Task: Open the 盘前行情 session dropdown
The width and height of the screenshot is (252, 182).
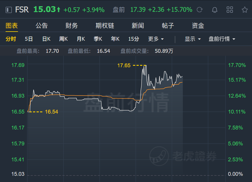Action: click(222, 39)
